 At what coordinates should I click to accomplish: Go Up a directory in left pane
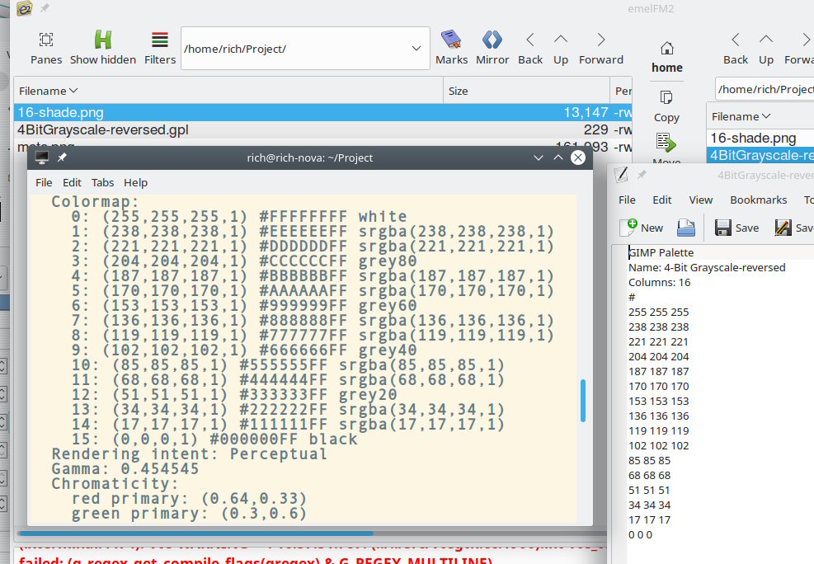(x=561, y=40)
